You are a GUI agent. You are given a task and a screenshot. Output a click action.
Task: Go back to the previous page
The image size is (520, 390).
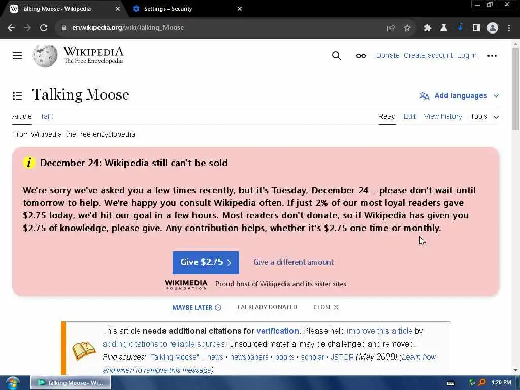pyautogui.click(x=11, y=28)
